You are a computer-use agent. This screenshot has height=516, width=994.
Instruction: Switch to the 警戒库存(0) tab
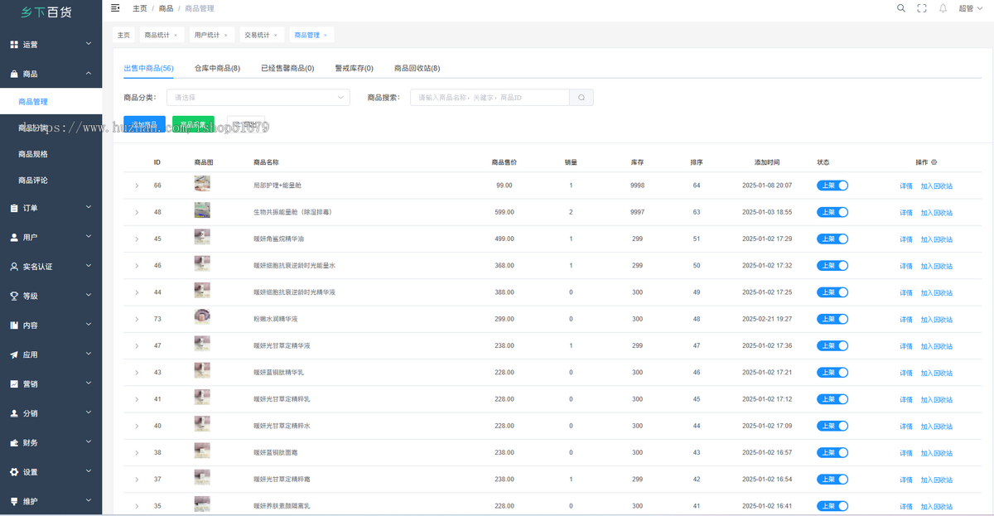click(x=354, y=68)
